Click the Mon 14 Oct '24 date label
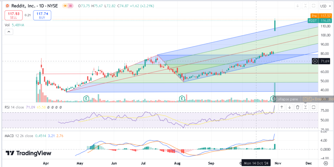 pos(257,163)
